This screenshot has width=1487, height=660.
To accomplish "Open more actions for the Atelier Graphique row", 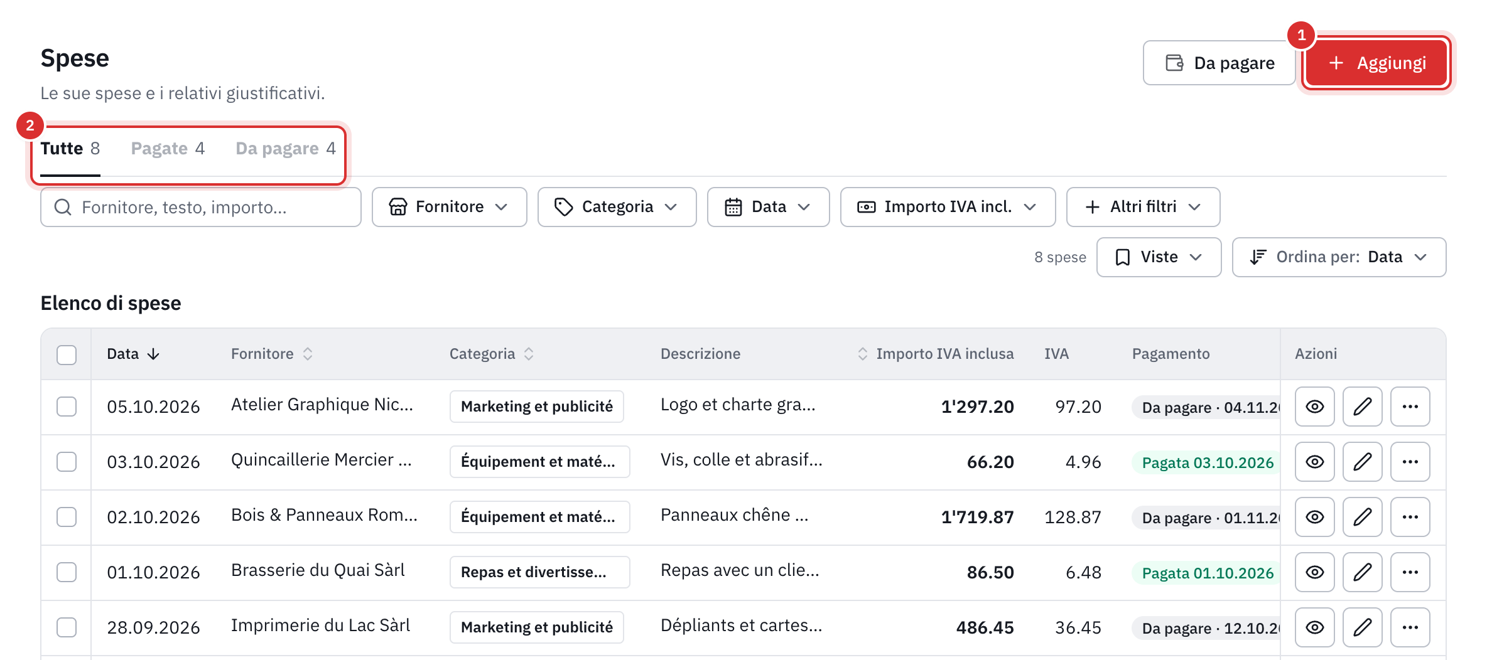I will tap(1410, 407).
